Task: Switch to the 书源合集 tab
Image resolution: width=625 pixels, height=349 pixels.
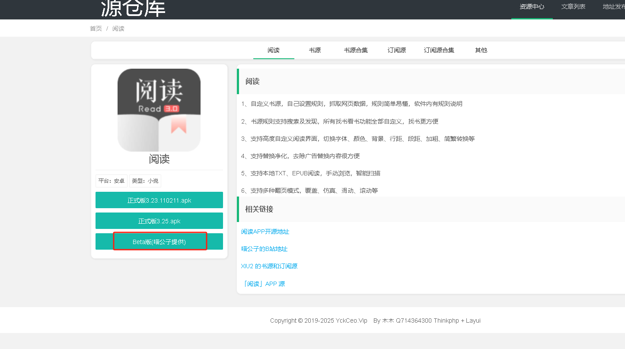Action: (356, 50)
